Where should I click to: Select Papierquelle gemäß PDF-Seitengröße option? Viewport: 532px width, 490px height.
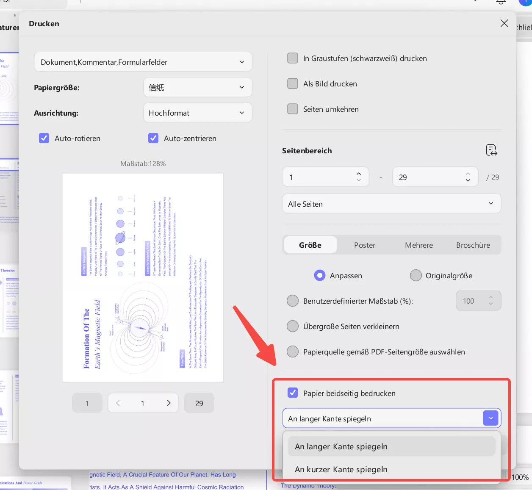tap(293, 352)
